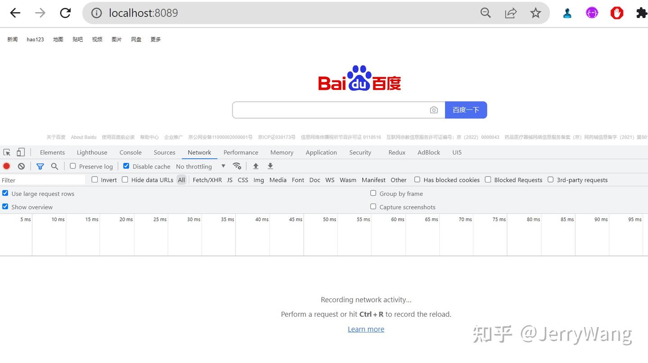This screenshot has height=363, width=648.
Task: Bookmark this page with the star icon
Action: [x=535, y=13]
